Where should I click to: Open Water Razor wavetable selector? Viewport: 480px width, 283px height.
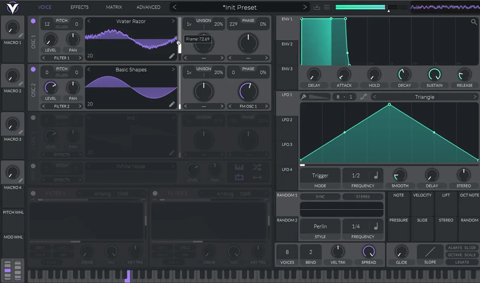(131, 21)
